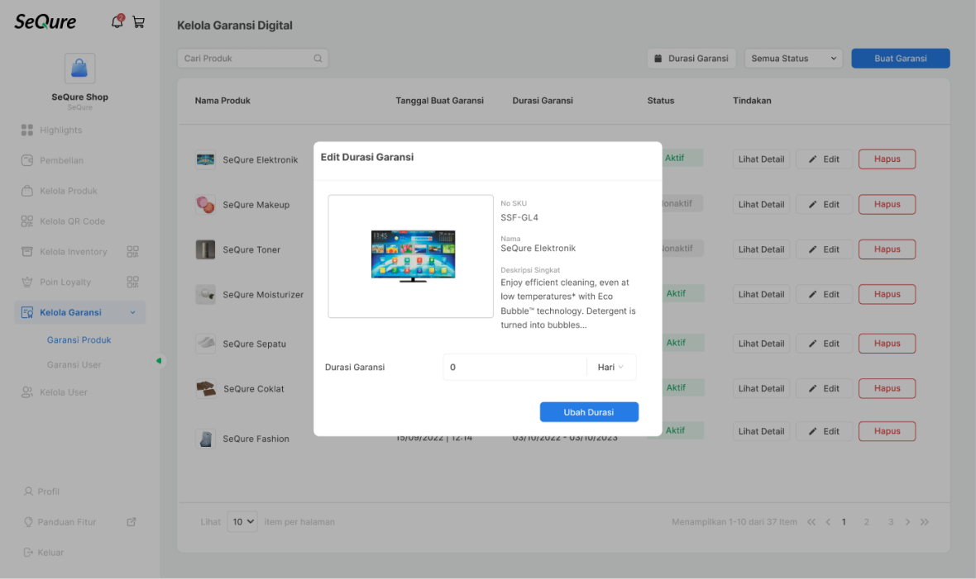Select Garansi User submenu
This screenshot has height=579, width=976.
[x=74, y=365]
